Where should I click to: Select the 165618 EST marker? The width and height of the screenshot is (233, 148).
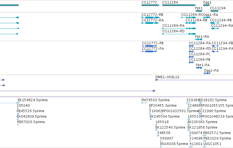coord(156,125)
